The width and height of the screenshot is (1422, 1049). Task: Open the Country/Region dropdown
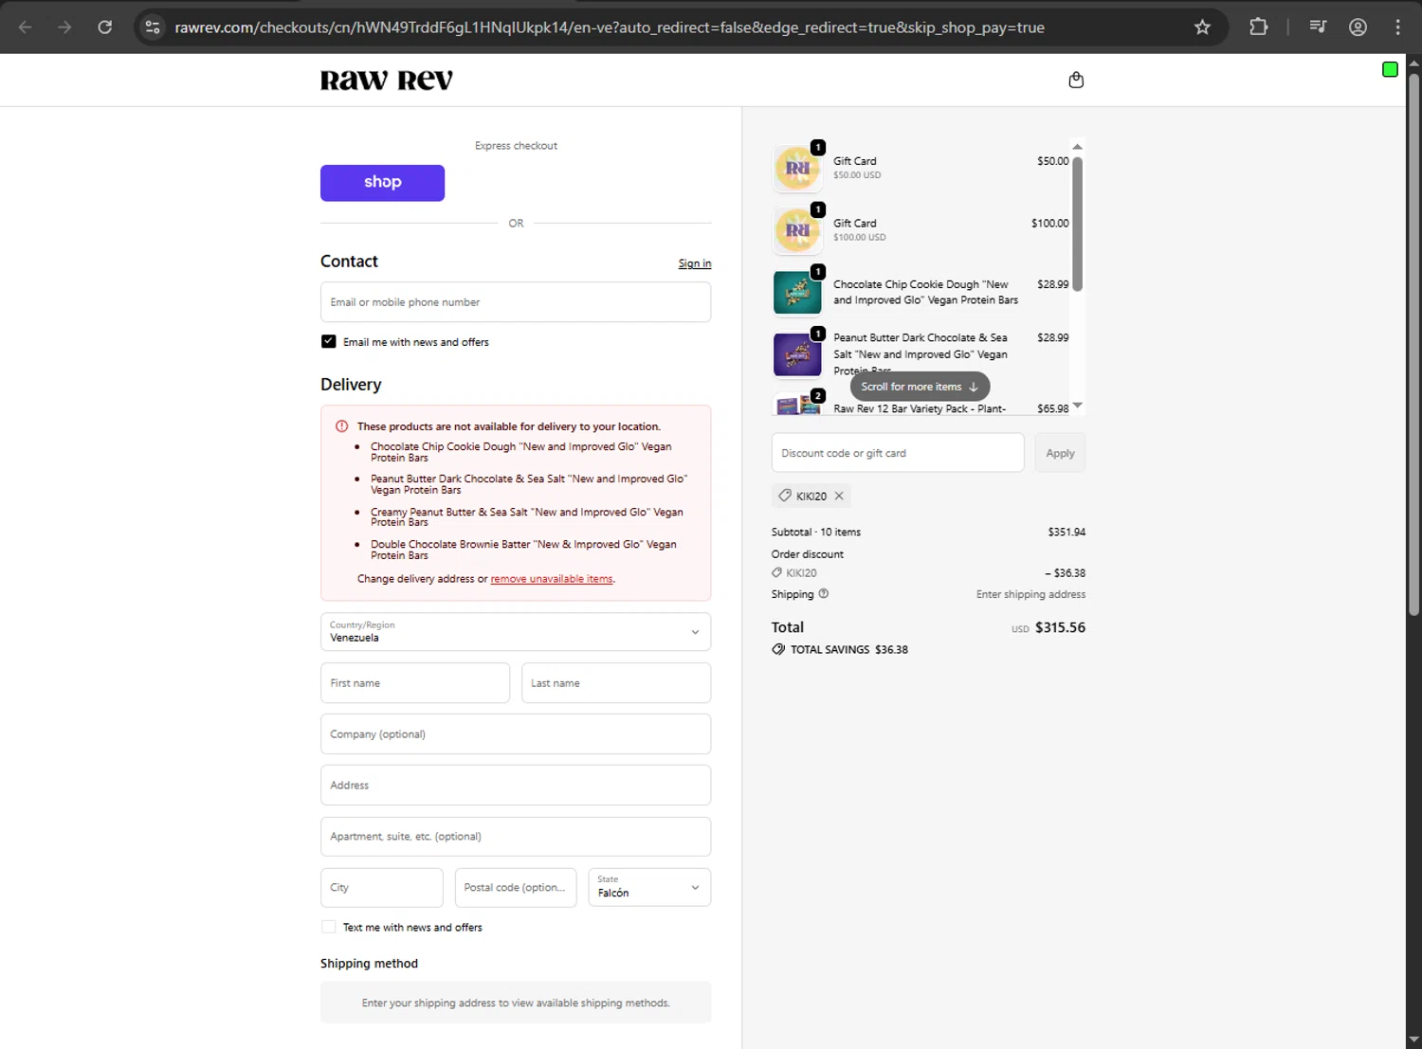coord(516,632)
